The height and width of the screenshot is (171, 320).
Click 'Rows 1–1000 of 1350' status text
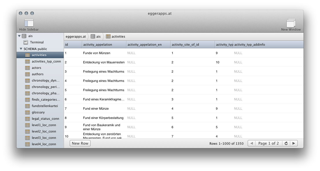pos(226,144)
